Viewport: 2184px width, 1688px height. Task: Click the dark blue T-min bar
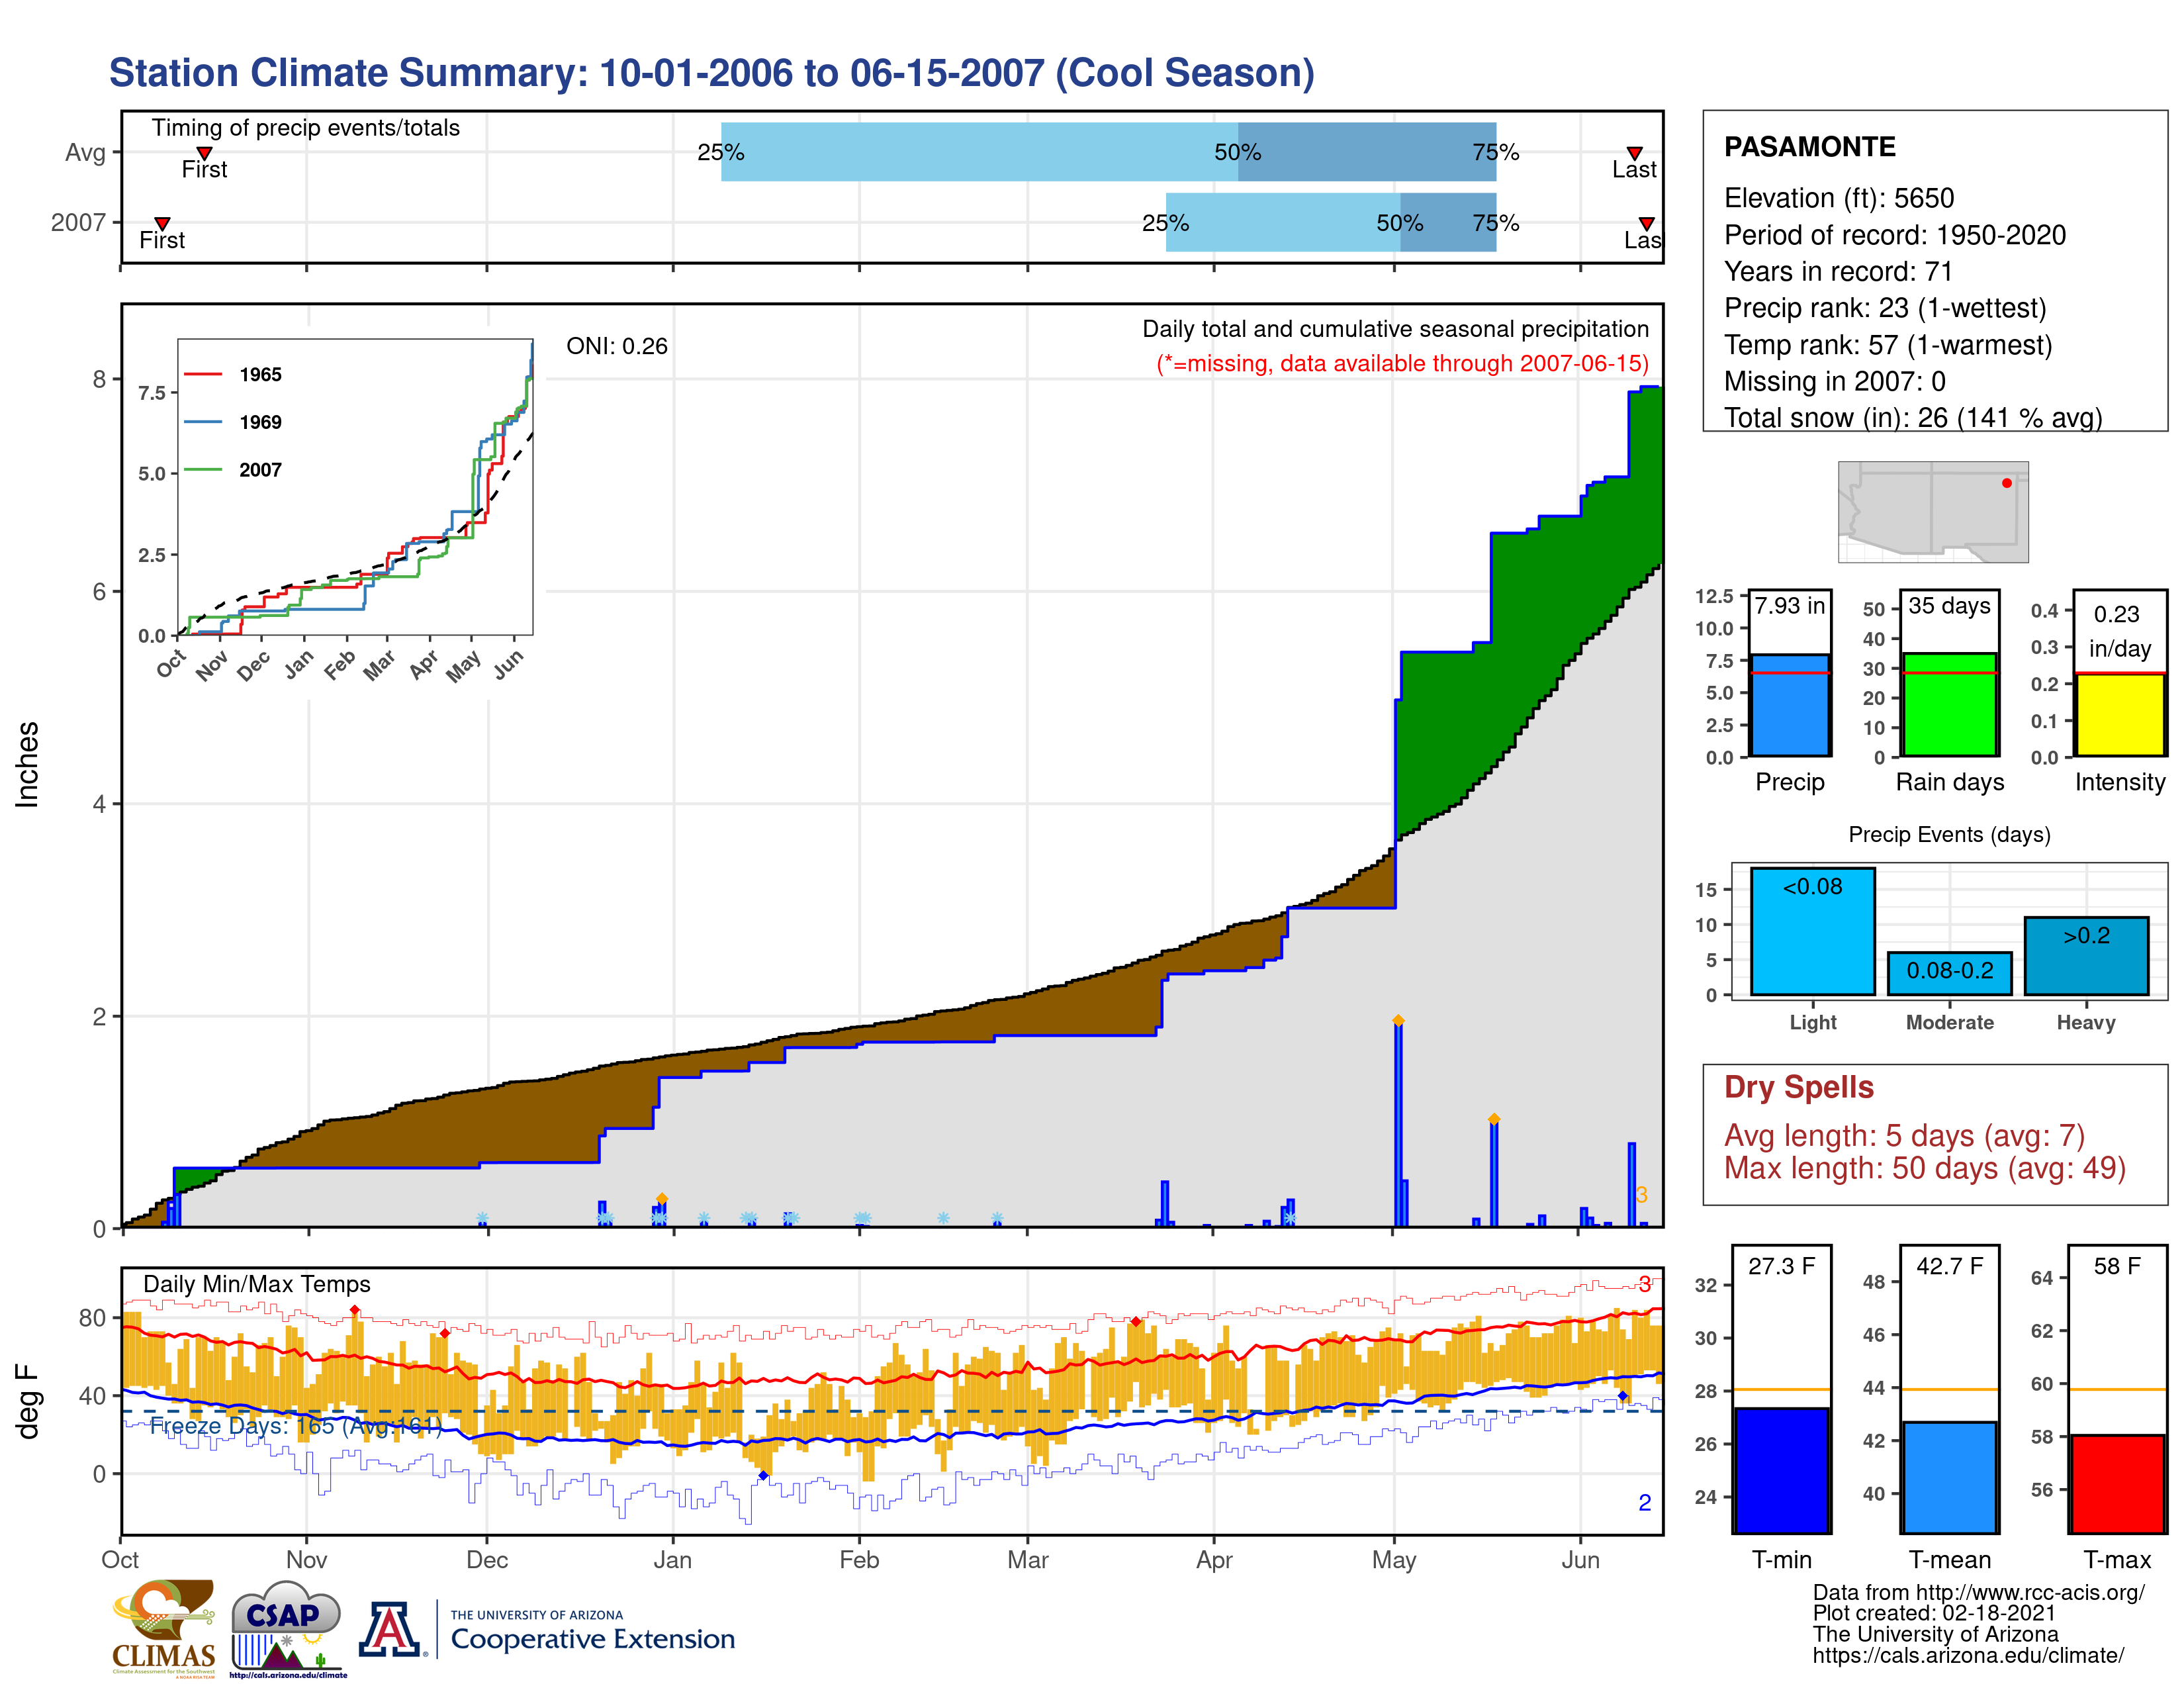tap(1781, 1470)
